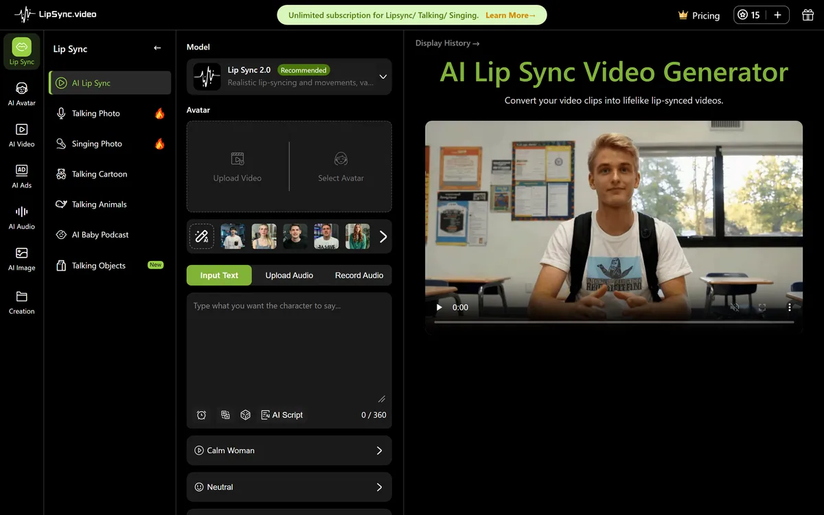Click the Recommended badge
This screenshot has height=515, width=824.
(x=304, y=70)
